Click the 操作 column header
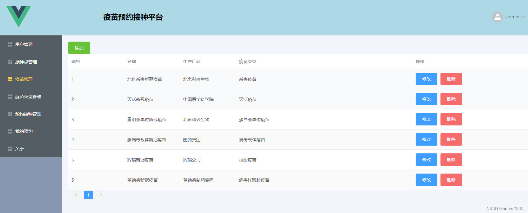 point(420,61)
